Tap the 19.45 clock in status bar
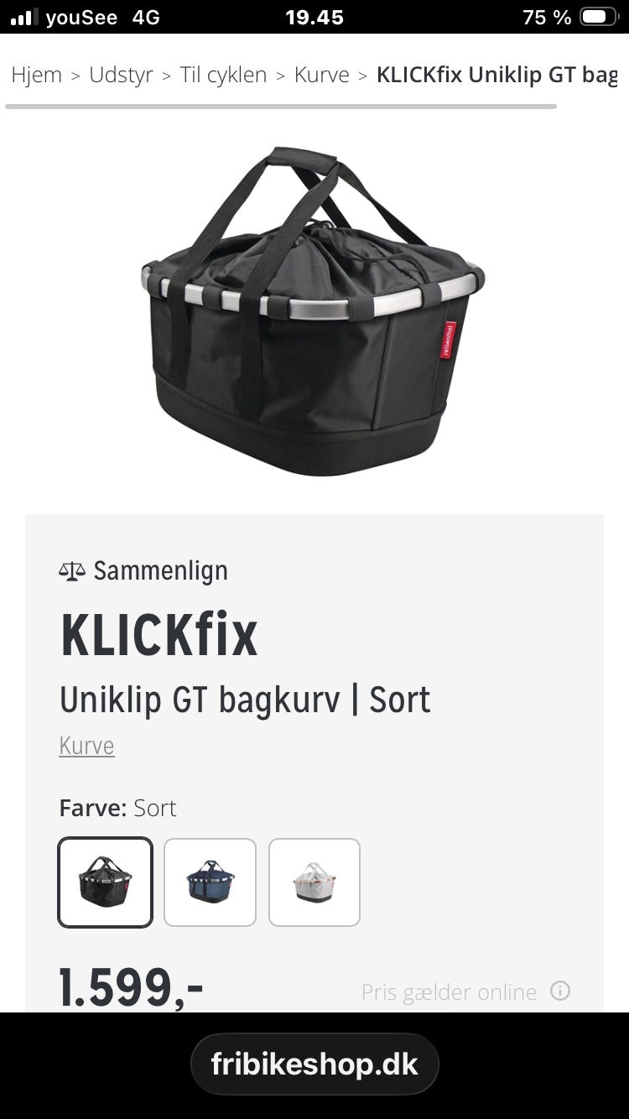Screen dimensions: 629x1119 [x=314, y=17]
